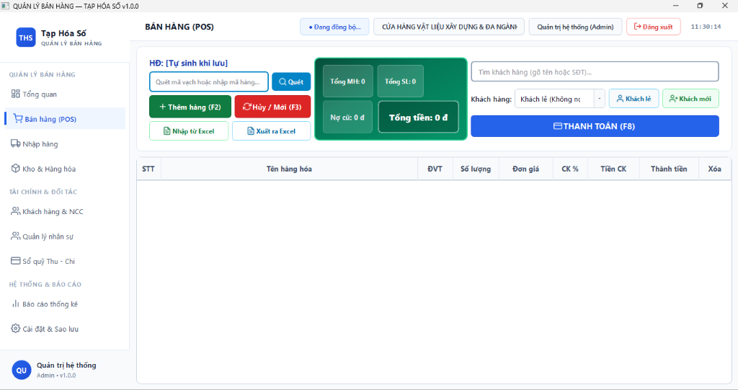Click the gear icon for Cài đặt
The width and height of the screenshot is (738, 390).
tap(16, 328)
